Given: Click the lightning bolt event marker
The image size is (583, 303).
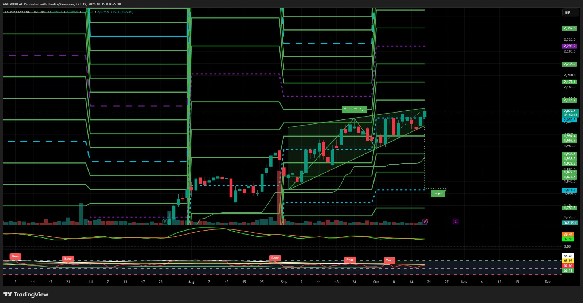Looking at the screenshot, I should [425, 221].
